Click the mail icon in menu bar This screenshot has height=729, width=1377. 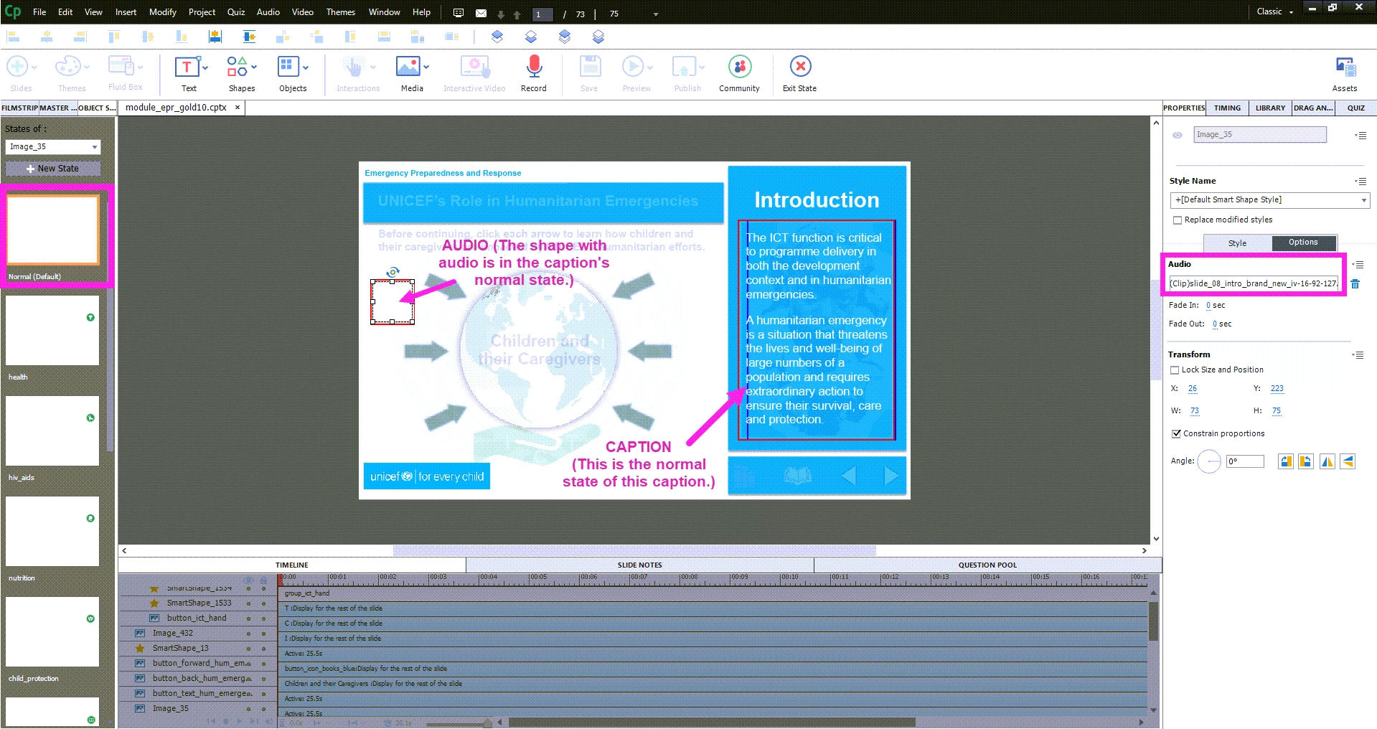click(481, 13)
